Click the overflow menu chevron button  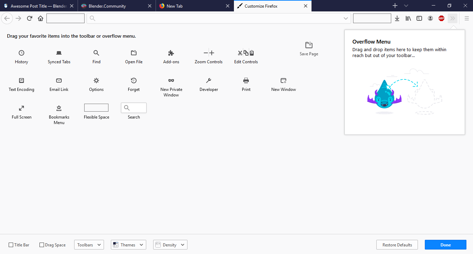click(x=453, y=18)
